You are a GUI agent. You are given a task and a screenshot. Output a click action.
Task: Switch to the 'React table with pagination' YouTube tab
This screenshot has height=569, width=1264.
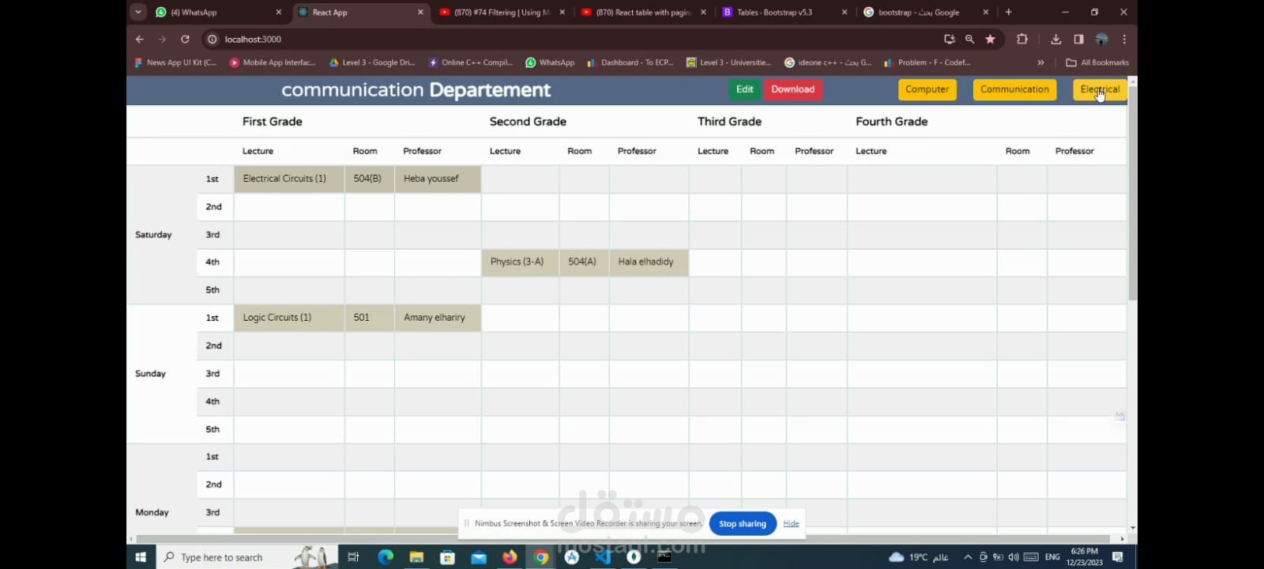(x=644, y=12)
